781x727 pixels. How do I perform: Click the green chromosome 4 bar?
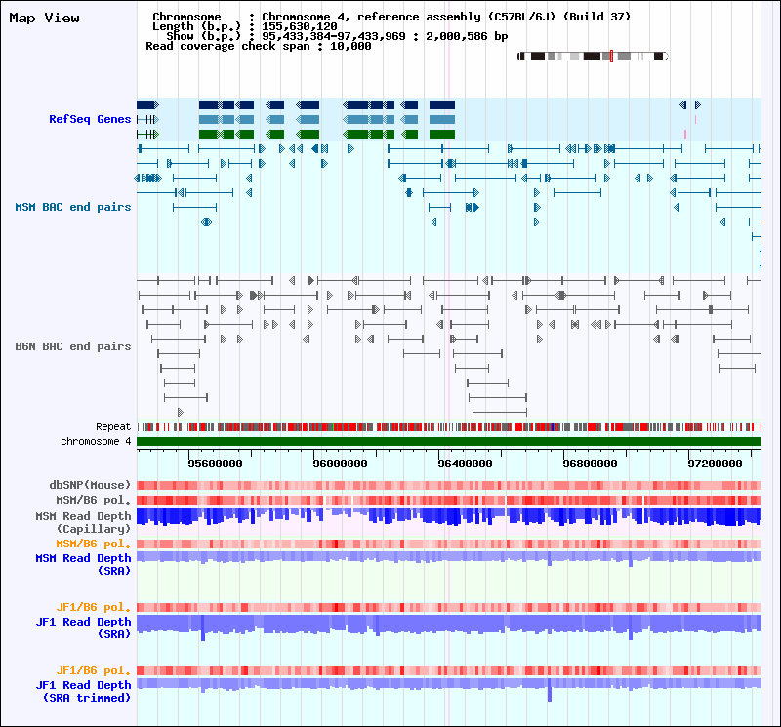(x=449, y=442)
